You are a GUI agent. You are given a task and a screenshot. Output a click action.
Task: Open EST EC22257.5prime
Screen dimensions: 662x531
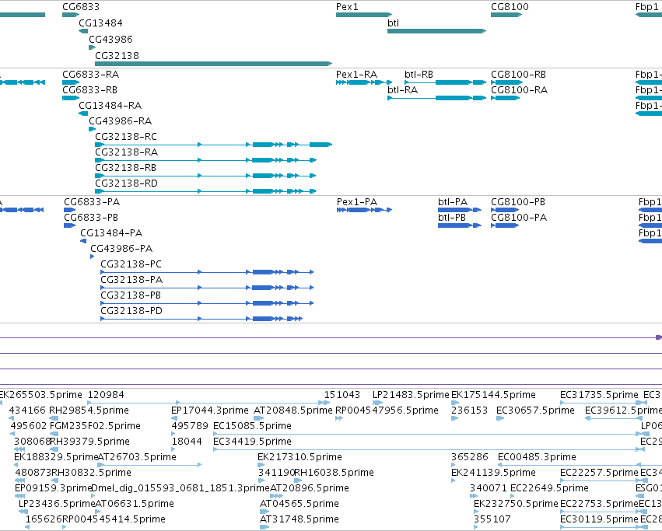[599, 473]
